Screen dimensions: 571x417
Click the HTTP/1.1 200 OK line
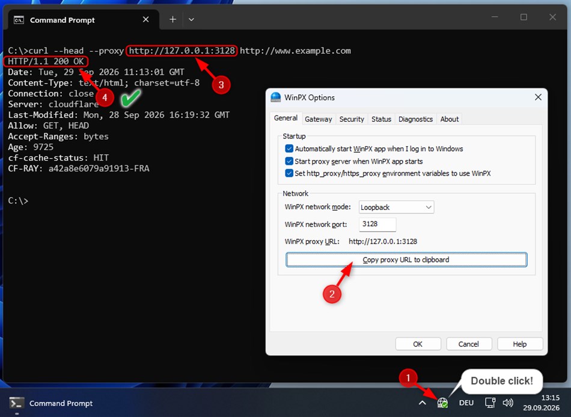coord(46,61)
